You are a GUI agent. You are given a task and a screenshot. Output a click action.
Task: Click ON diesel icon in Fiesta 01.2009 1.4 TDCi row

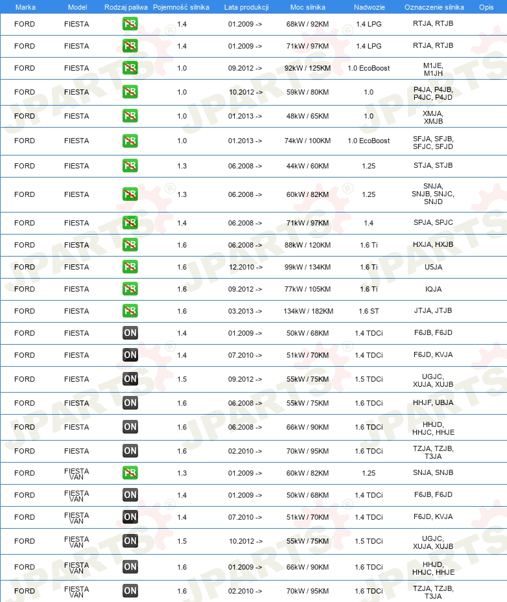[x=130, y=333]
